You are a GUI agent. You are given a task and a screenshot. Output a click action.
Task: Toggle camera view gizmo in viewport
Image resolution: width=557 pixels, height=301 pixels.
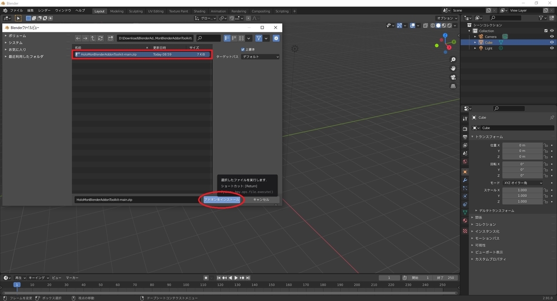453,77
